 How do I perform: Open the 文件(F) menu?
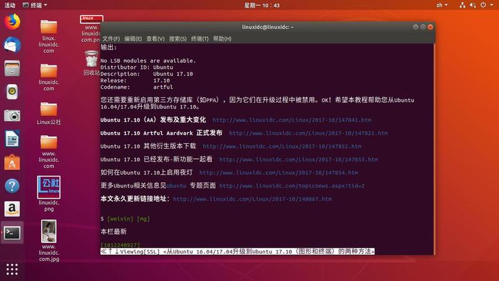pyautogui.click(x=111, y=39)
